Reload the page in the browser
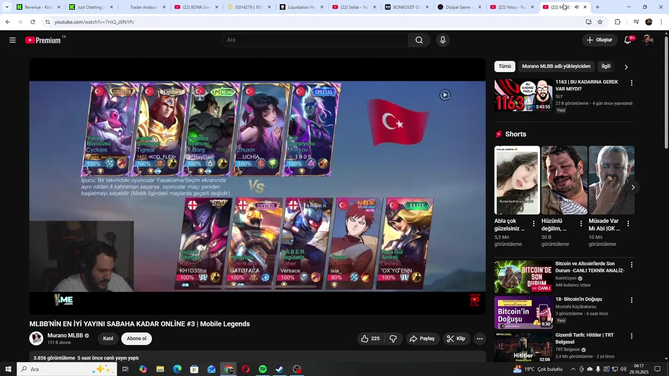 click(32, 22)
